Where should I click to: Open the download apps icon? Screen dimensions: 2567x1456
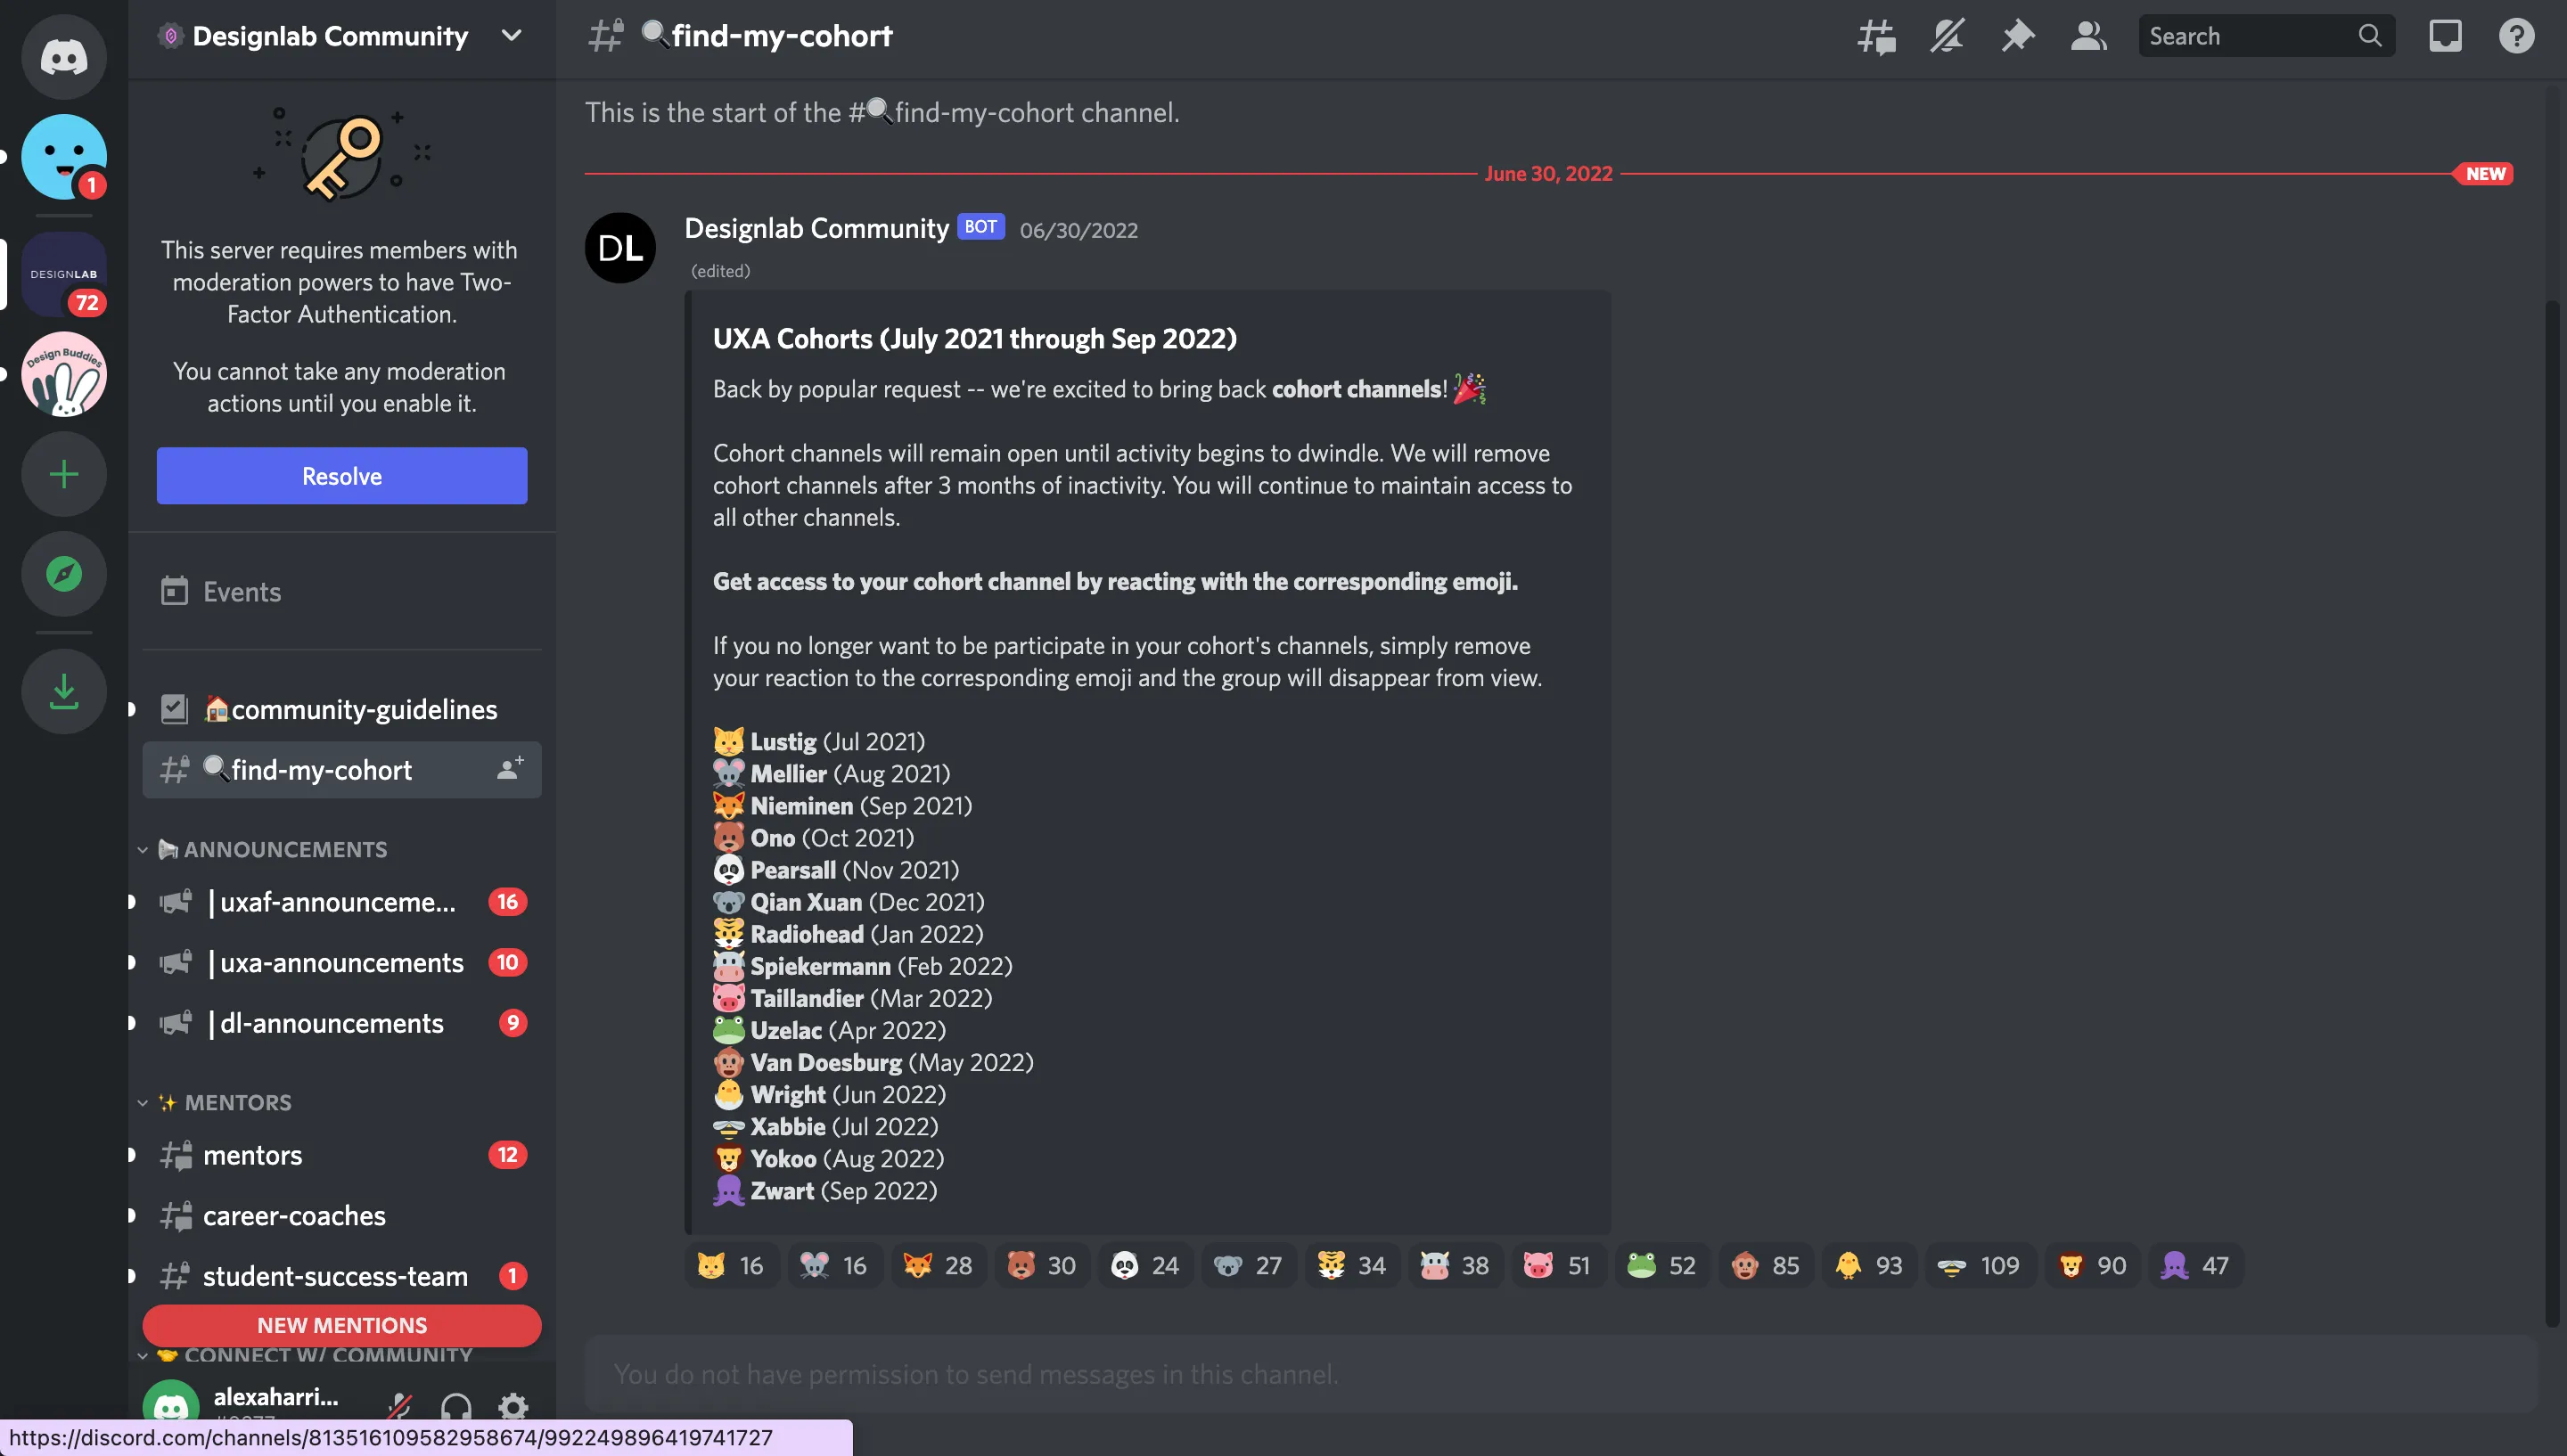pyautogui.click(x=63, y=690)
